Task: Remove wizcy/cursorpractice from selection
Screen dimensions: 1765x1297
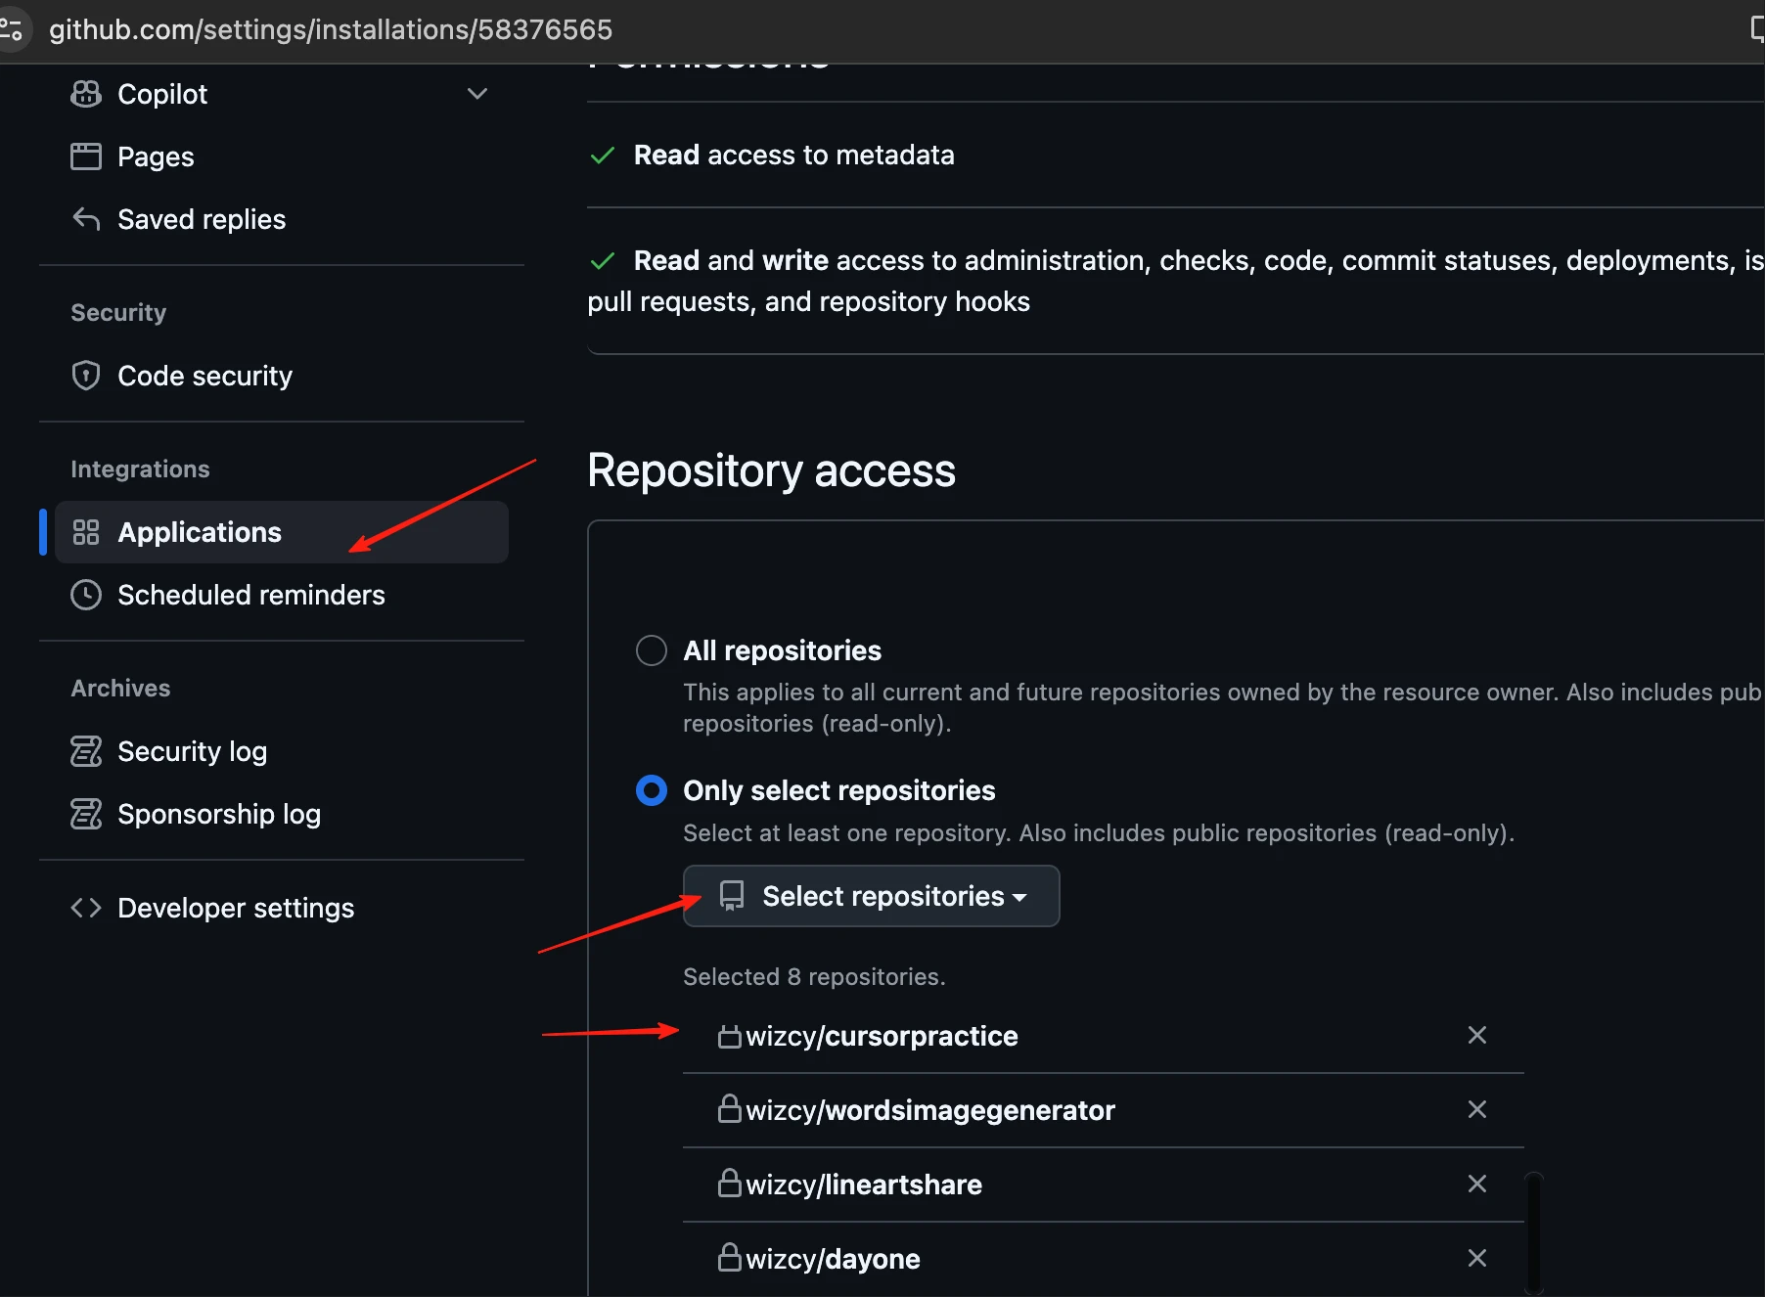Action: pos(1477,1035)
